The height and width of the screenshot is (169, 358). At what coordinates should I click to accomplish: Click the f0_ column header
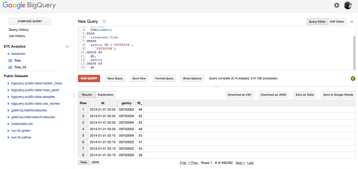[x=140, y=103]
